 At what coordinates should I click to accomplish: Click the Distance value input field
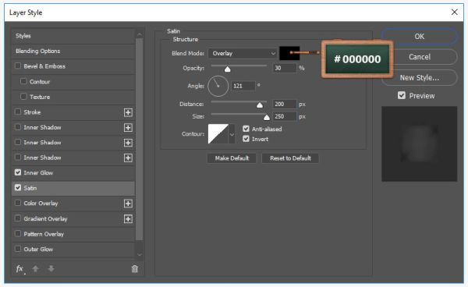pyautogui.click(x=285, y=105)
